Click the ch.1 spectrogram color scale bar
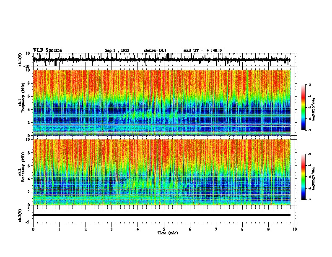This screenshot has height=257, width=332. [303, 108]
